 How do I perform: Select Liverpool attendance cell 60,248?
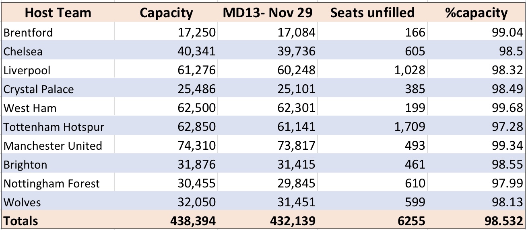coord(267,69)
